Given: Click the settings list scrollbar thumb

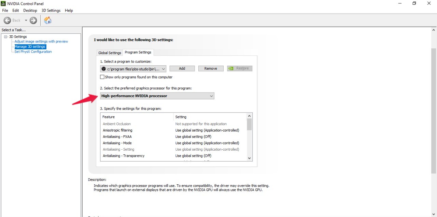Looking at the screenshot, I should pyautogui.click(x=249, y=124).
